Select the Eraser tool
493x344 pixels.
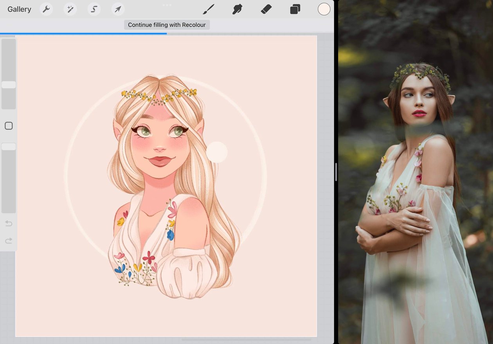(266, 9)
